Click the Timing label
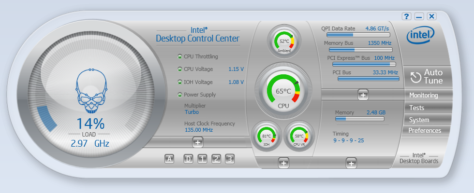The width and height of the screenshot is (474, 193). click(x=341, y=134)
